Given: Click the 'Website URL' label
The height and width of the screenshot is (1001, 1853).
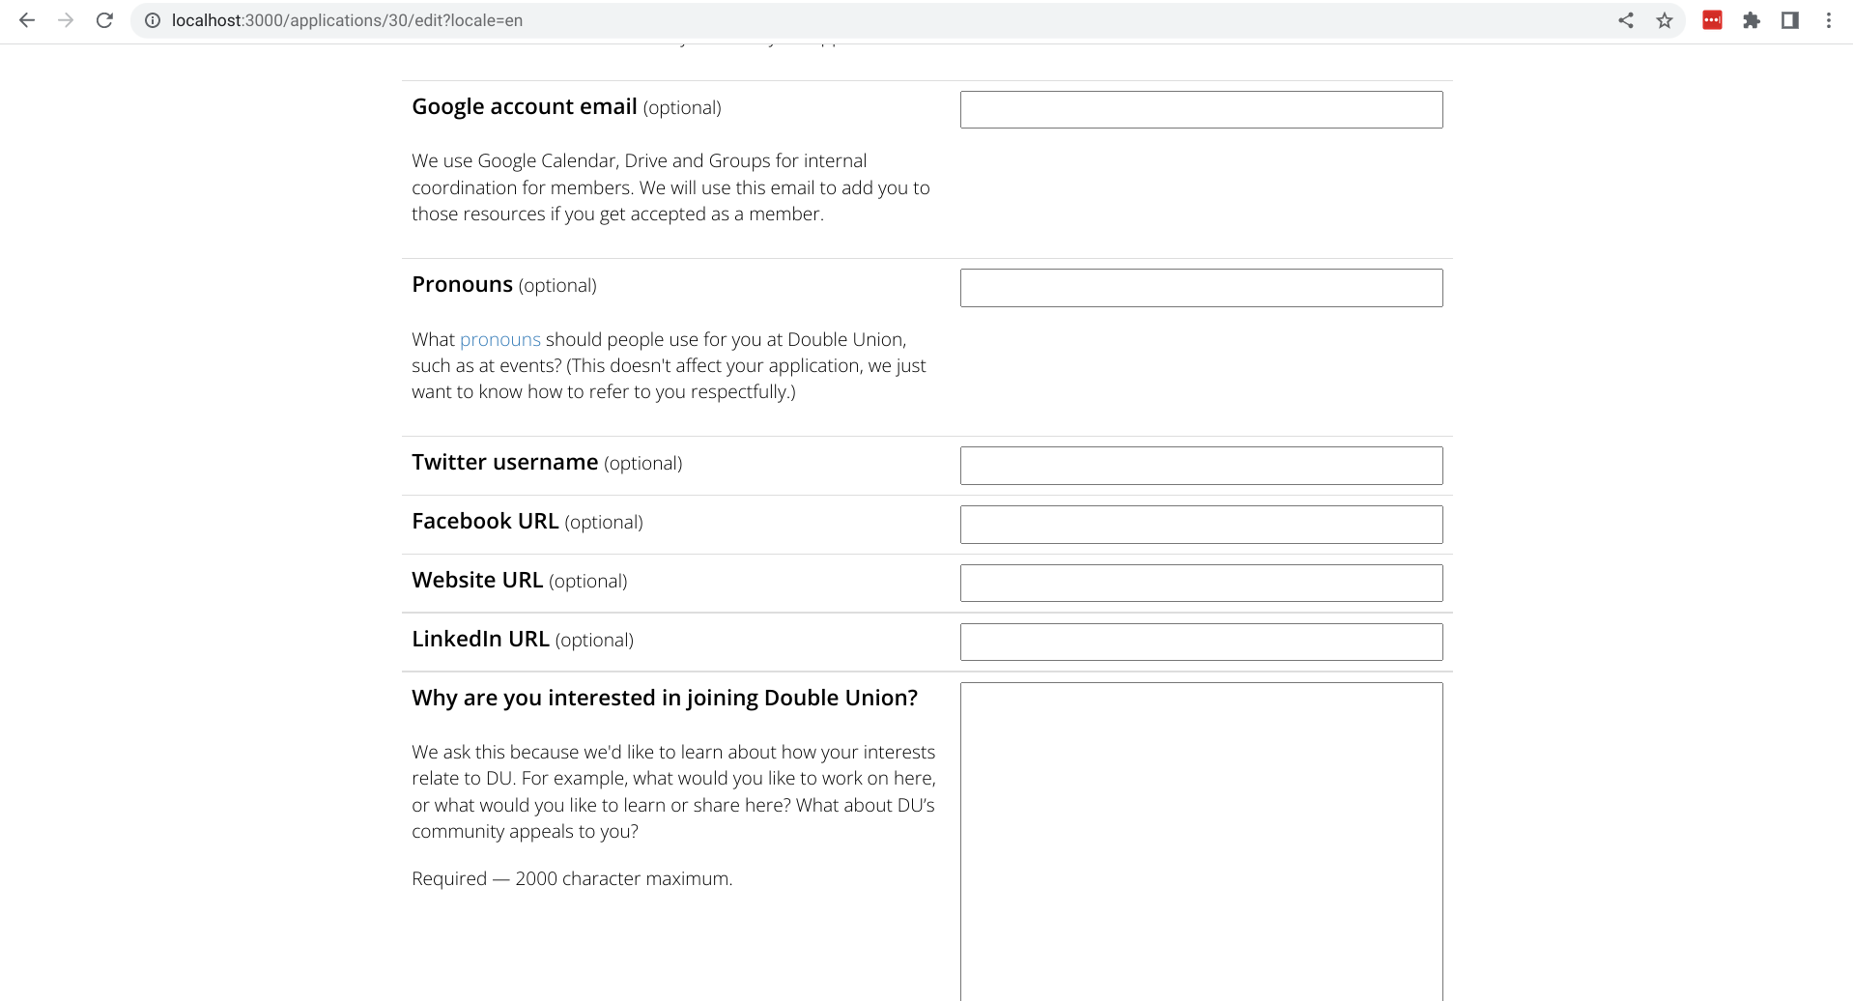Looking at the screenshot, I should click(477, 580).
